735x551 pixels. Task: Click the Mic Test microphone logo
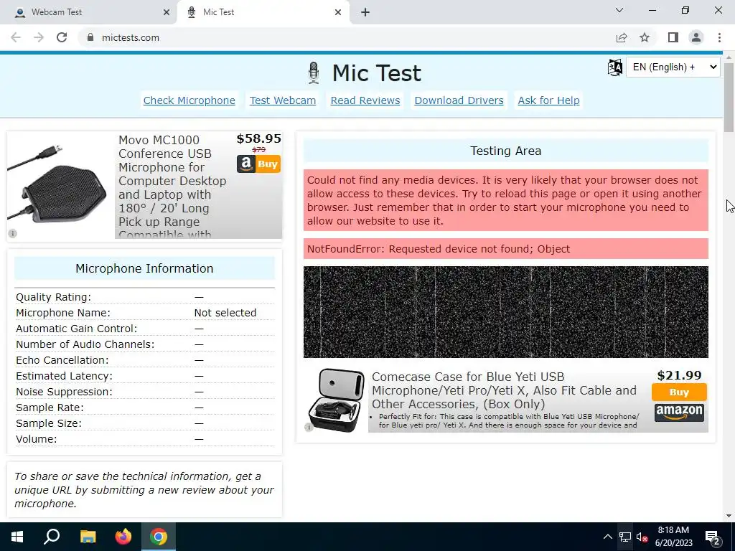314,73
